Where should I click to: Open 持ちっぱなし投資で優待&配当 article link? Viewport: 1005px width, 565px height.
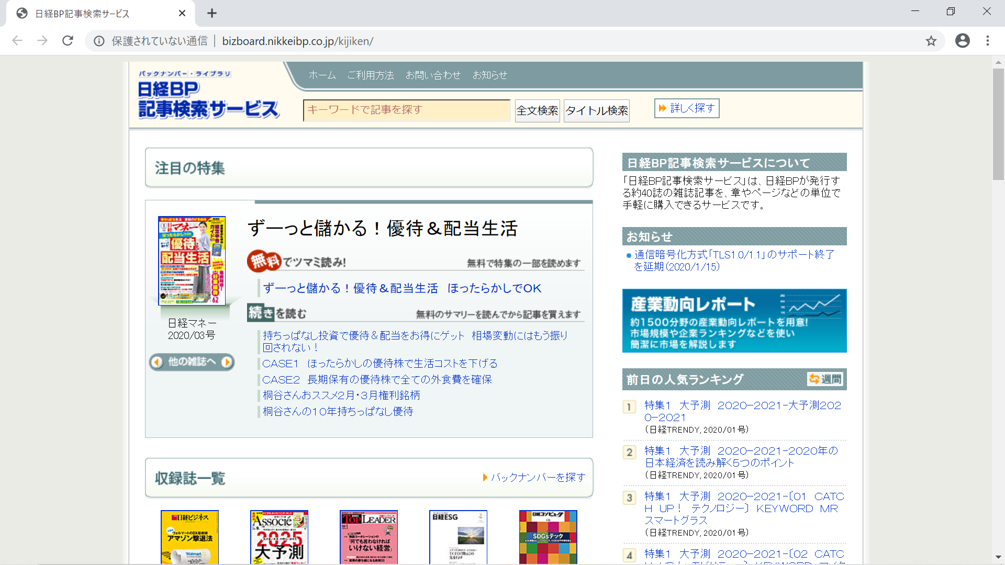[415, 341]
